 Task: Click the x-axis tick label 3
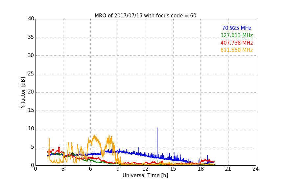pyautogui.click(x=63, y=169)
